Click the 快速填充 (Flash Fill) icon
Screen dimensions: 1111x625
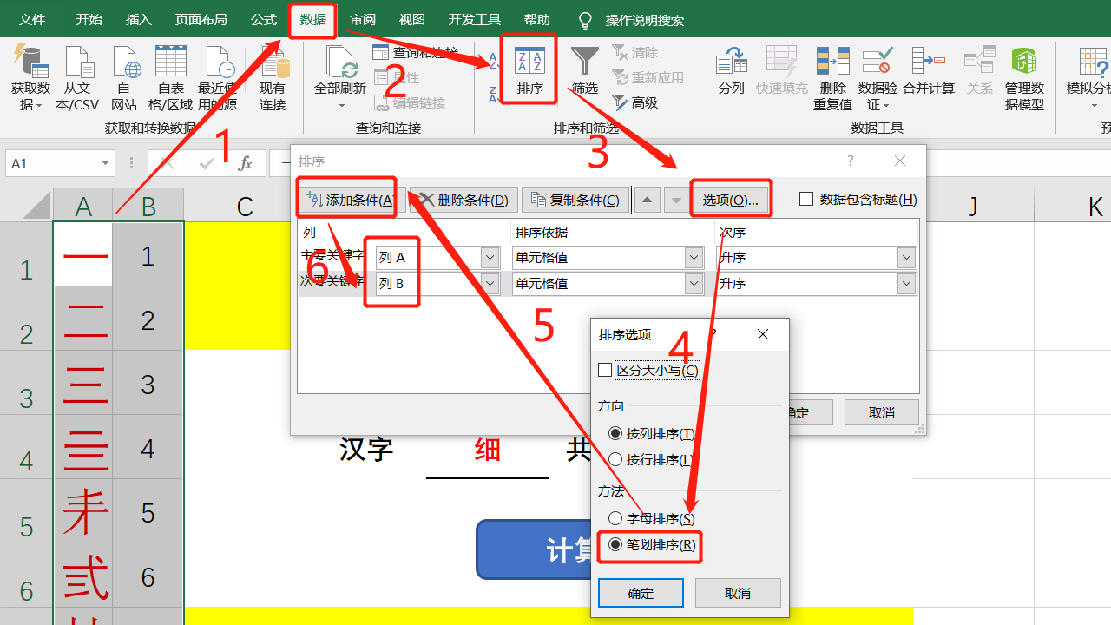[781, 62]
